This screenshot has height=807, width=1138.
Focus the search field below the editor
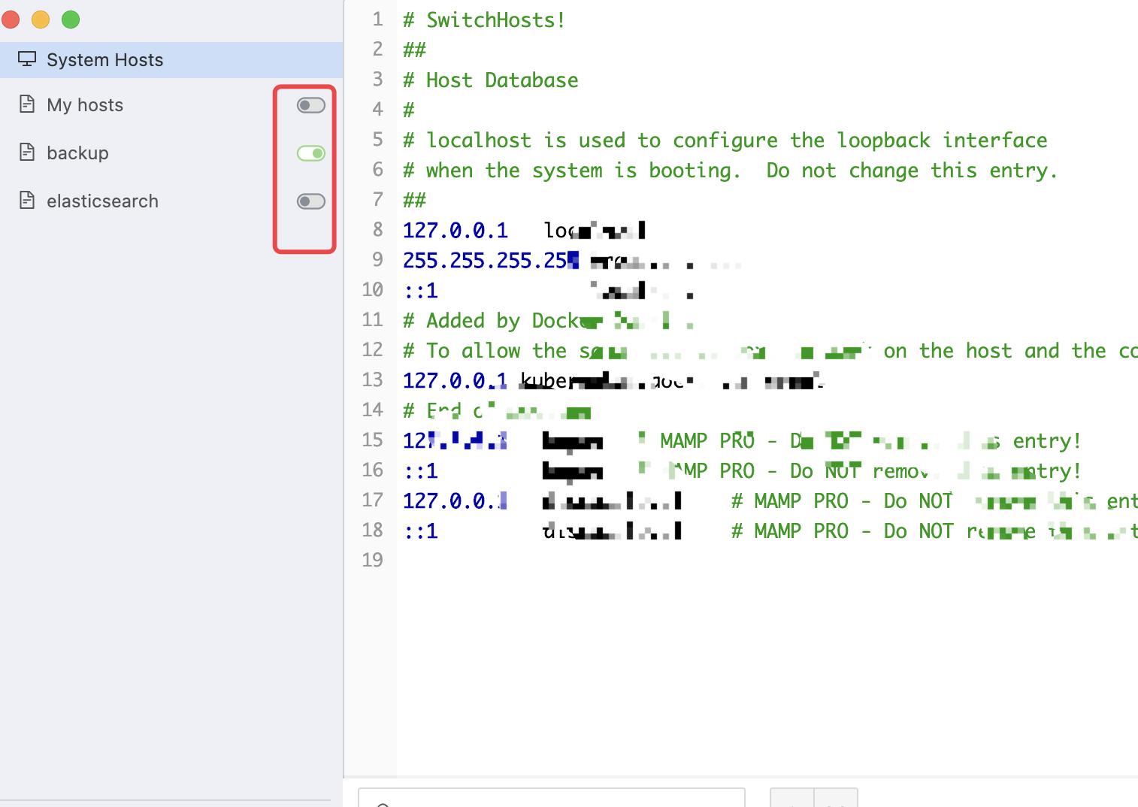coord(552,797)
